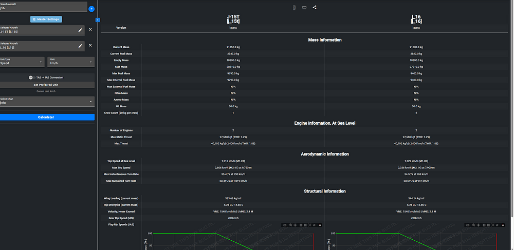
Task: Click the page vertical scrollbar
Action: [x=512, y=108]
